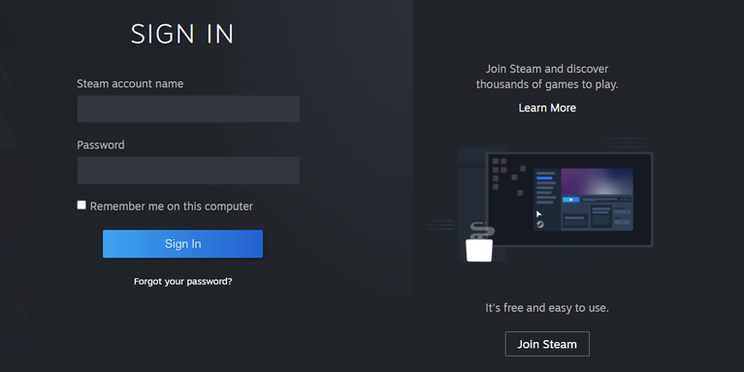The height and width of the screenshot is (372, 744).
Task: Click the "Steam account name" label
Action: point(130,84)
